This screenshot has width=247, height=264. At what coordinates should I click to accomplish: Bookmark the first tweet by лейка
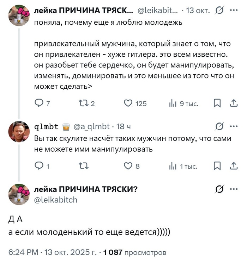pos(218,103)
